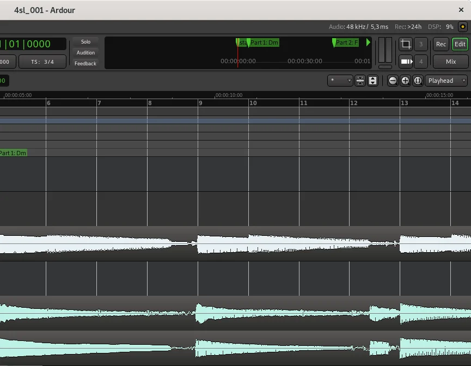Click 00:00:10:00 on the timecode ruler
The image size is (471, 366).
(x=229, y=95)
